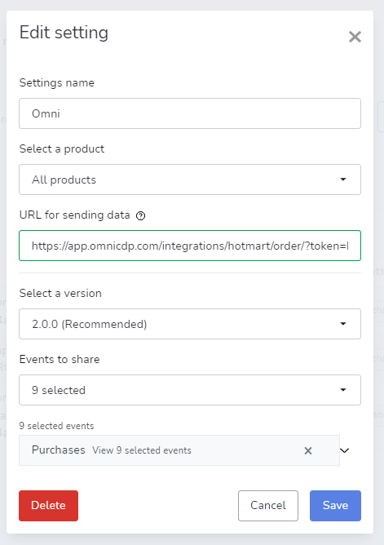Open the 9 selected events dropdown
The height and width of the screenshot is (545, 384).
pos(190,390)
